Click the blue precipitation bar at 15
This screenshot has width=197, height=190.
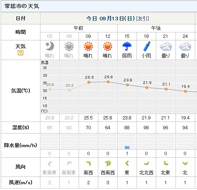[127, 147]
